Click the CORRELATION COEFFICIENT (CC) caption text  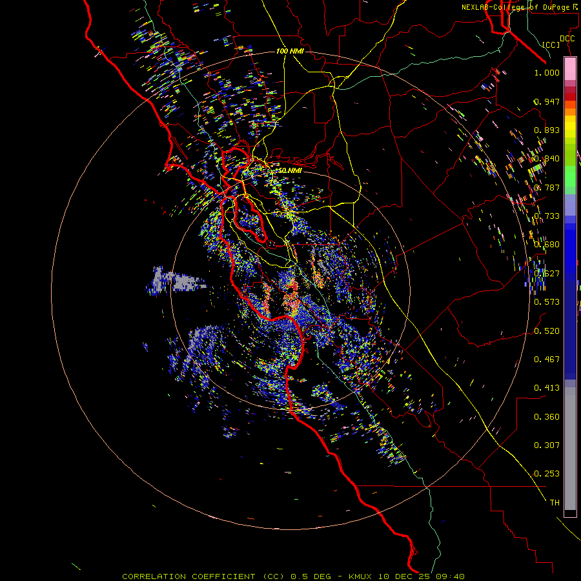pyautogui.click(x=203, y=576)
